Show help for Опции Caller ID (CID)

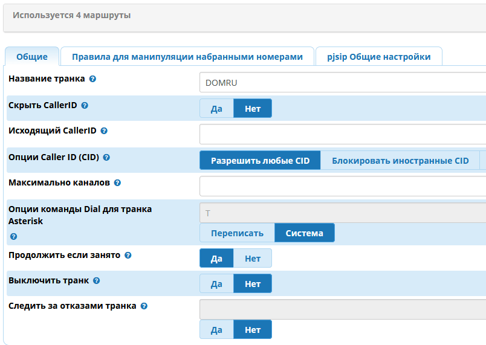[x=106, y=157]
